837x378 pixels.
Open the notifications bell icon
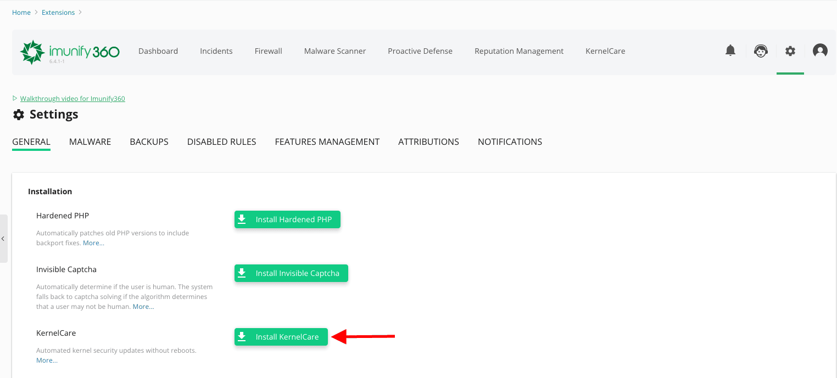point(730,51)
